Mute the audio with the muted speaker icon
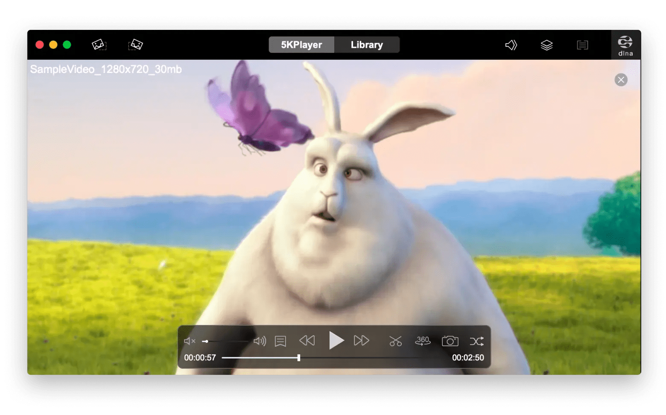The height and width of the screenshot is (415, 666). (189, 341)
